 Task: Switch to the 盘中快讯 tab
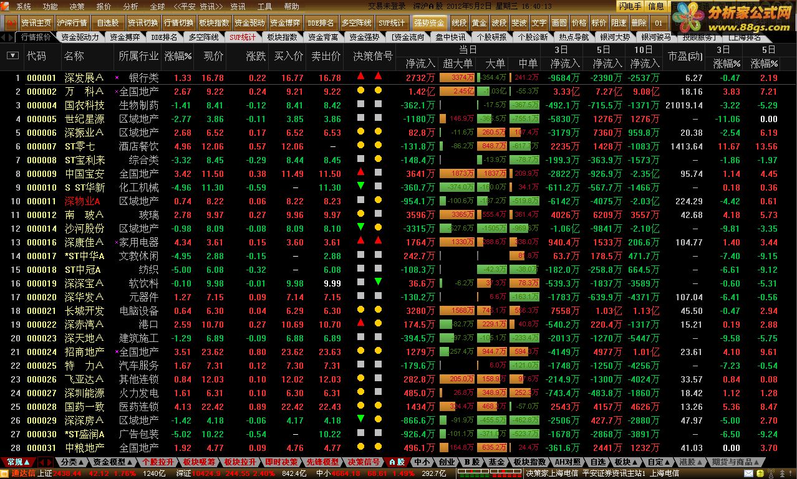point(450,37)
